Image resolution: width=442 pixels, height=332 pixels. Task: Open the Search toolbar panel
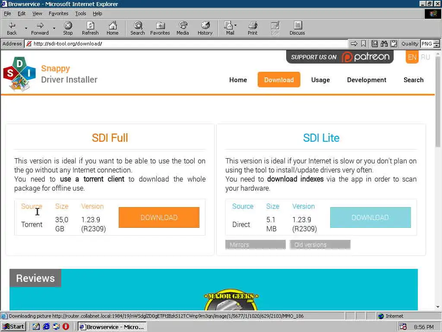138,28
